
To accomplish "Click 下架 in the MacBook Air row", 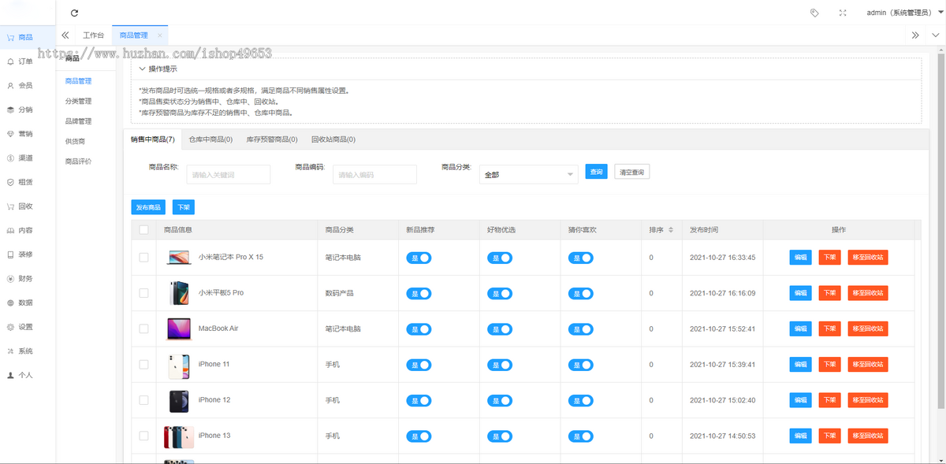I will (830, 329).
